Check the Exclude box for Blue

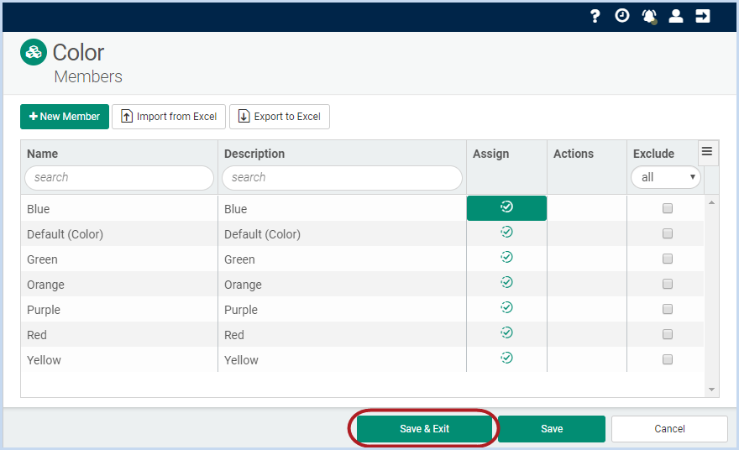668,208
